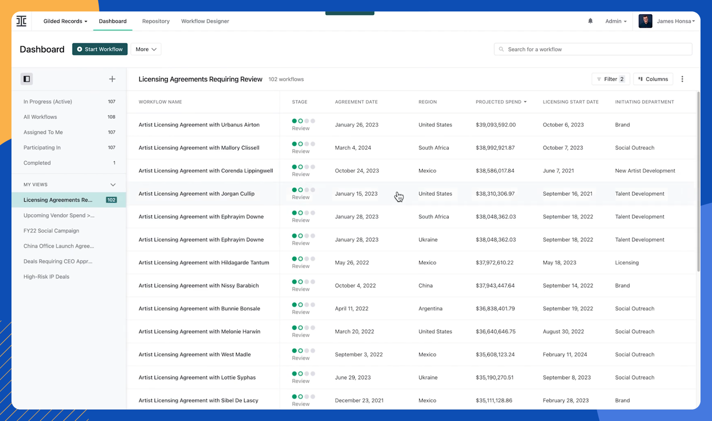The height and width of the screenshot is (421, 712).
Task: Select the Completed workflows filter
Action: coord(37,162)
